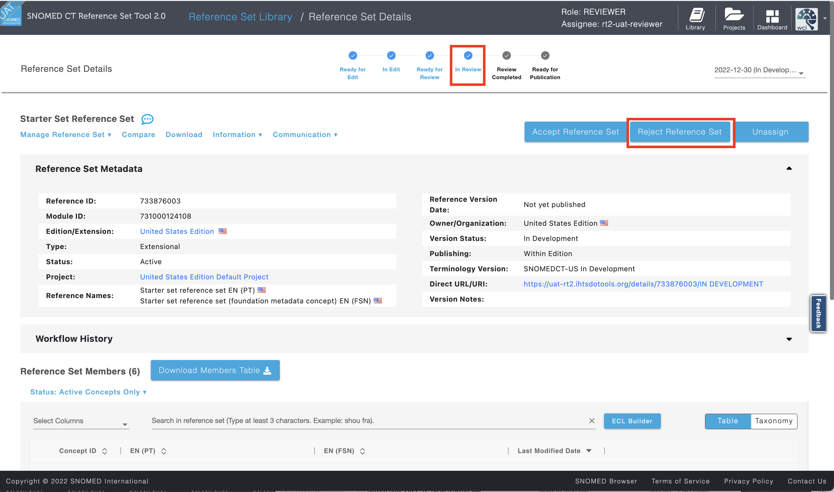Click flag after EN (PT) reference name

[x=262, y=290]
